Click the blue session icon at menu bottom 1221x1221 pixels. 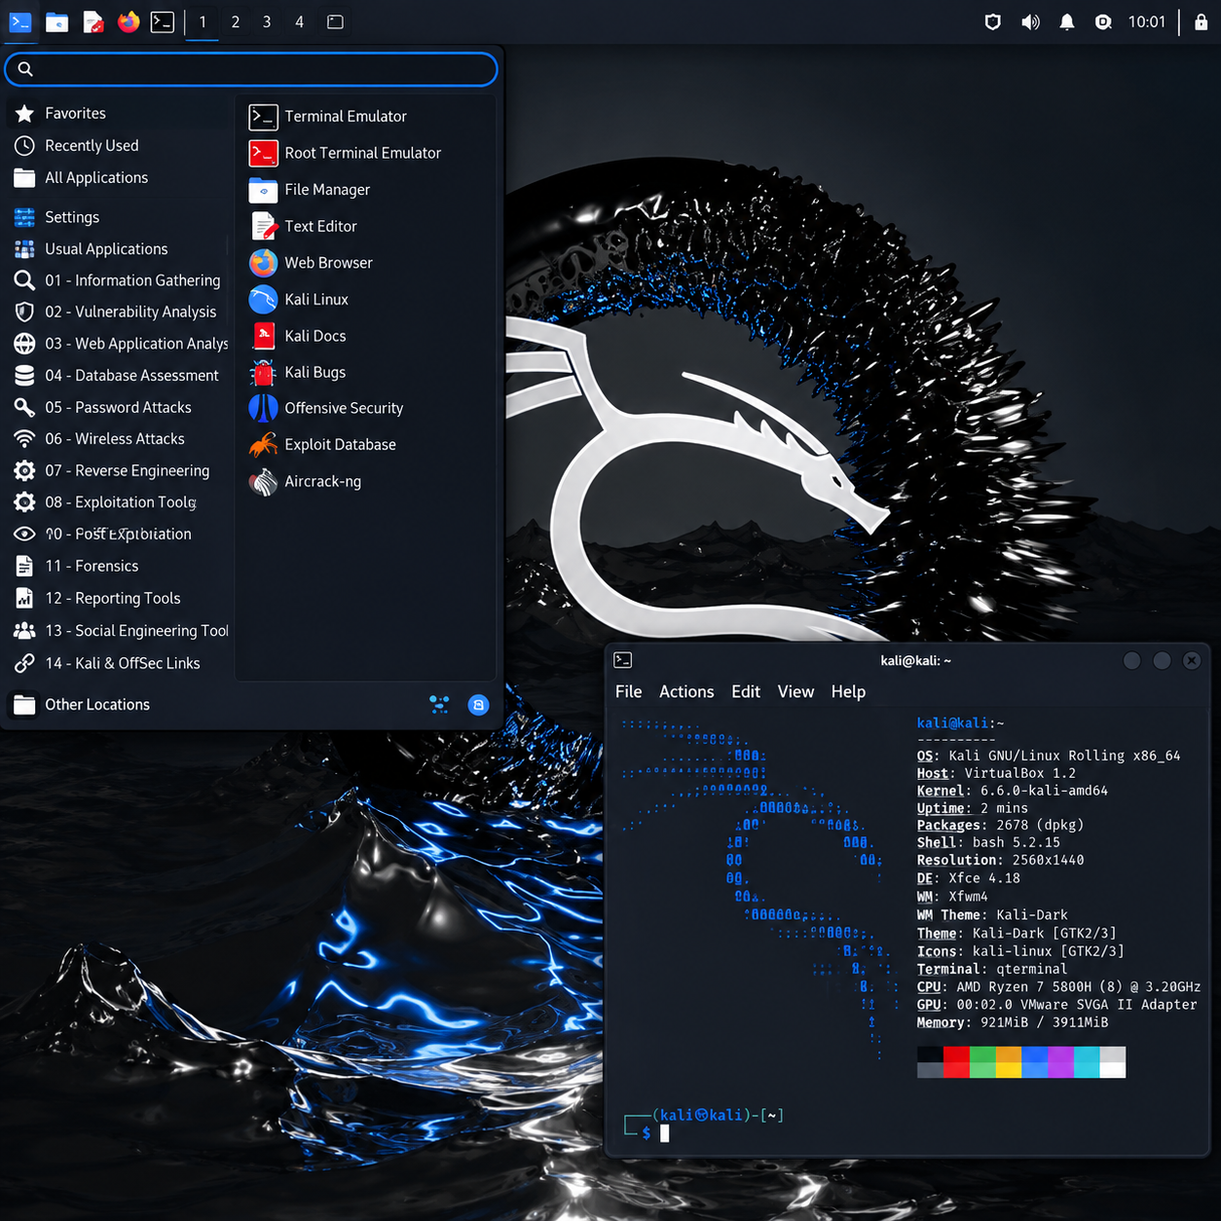(x=478, y=704)
